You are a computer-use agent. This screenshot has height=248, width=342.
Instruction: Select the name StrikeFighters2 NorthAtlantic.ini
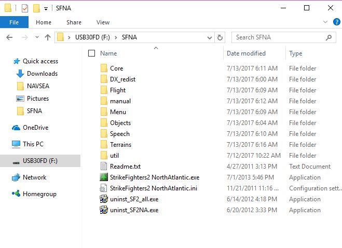(x=154, y=188)
